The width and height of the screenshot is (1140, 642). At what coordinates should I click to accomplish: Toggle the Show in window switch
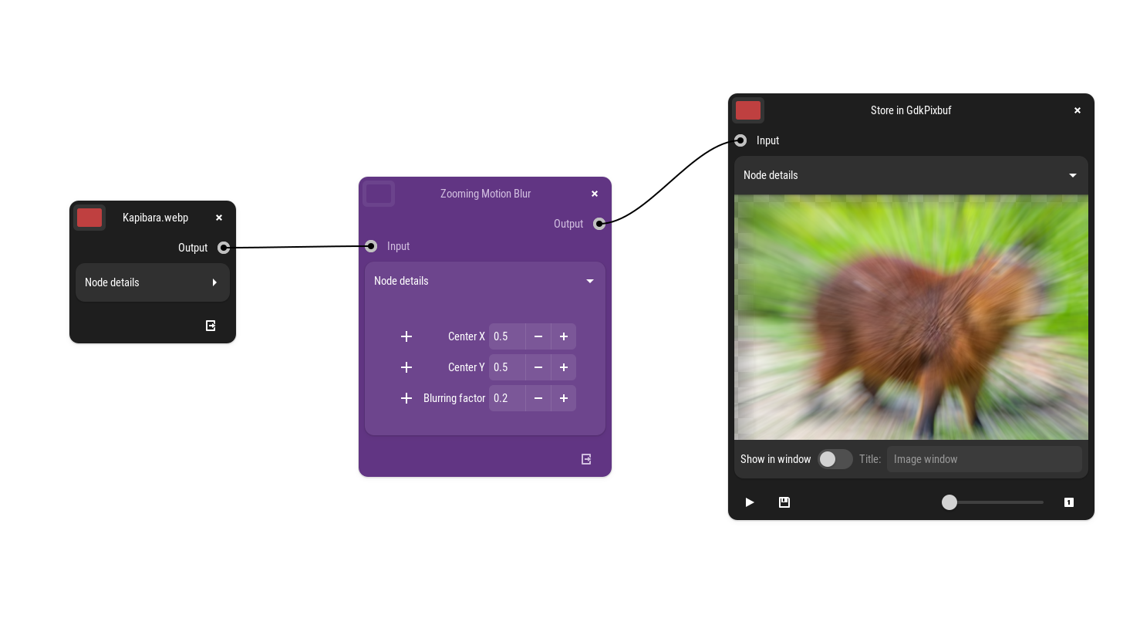835,459
